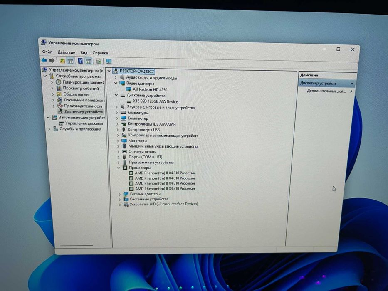Viewport: 388px width, 291px height.
Task: Expand Контроллеры IDE ATA/ATAPI category
Action: pyautogui.click(x=118, y=124)
